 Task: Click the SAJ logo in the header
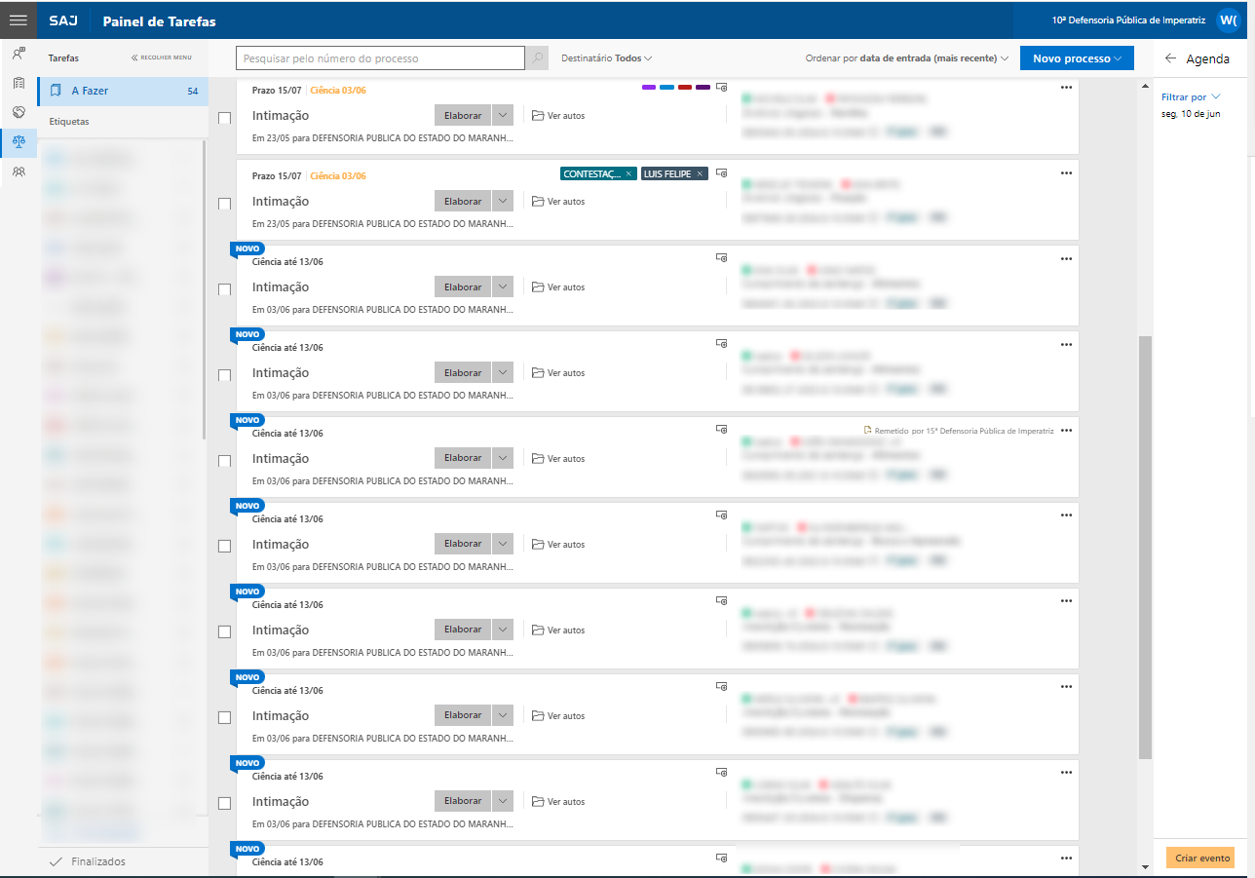tap(63, 20)
